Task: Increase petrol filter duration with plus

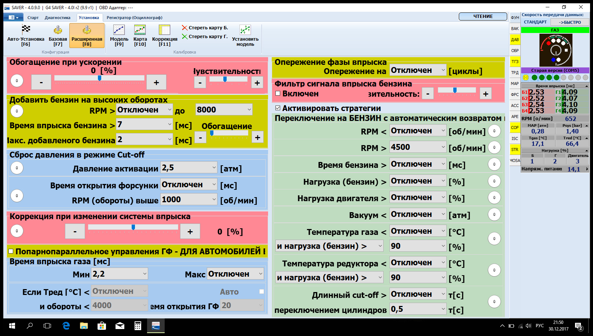Action: (486, 94)
